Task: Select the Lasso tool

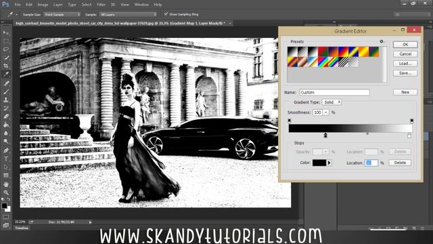Action: [x=6, y=49]
